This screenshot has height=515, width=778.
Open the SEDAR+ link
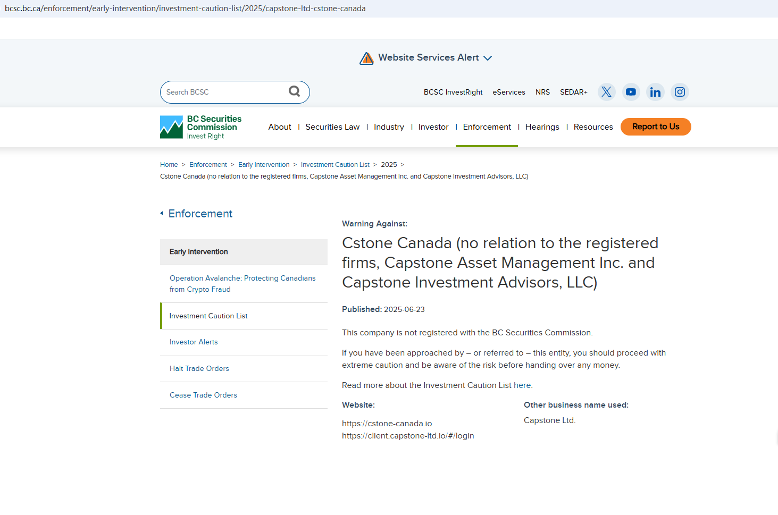574,92
